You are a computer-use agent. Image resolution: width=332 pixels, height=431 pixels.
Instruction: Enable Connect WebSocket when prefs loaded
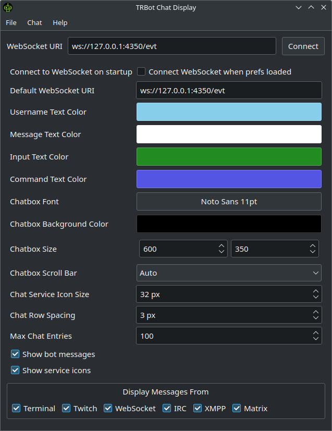click(141, 72)
